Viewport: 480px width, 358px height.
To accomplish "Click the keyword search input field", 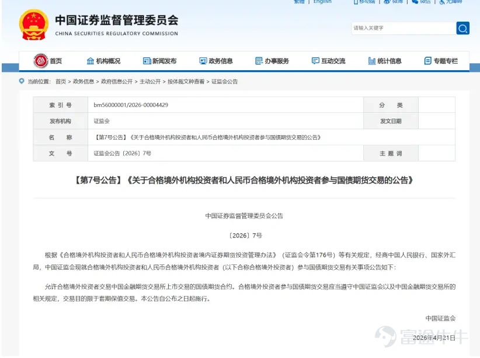I will [x=404, y=28].
